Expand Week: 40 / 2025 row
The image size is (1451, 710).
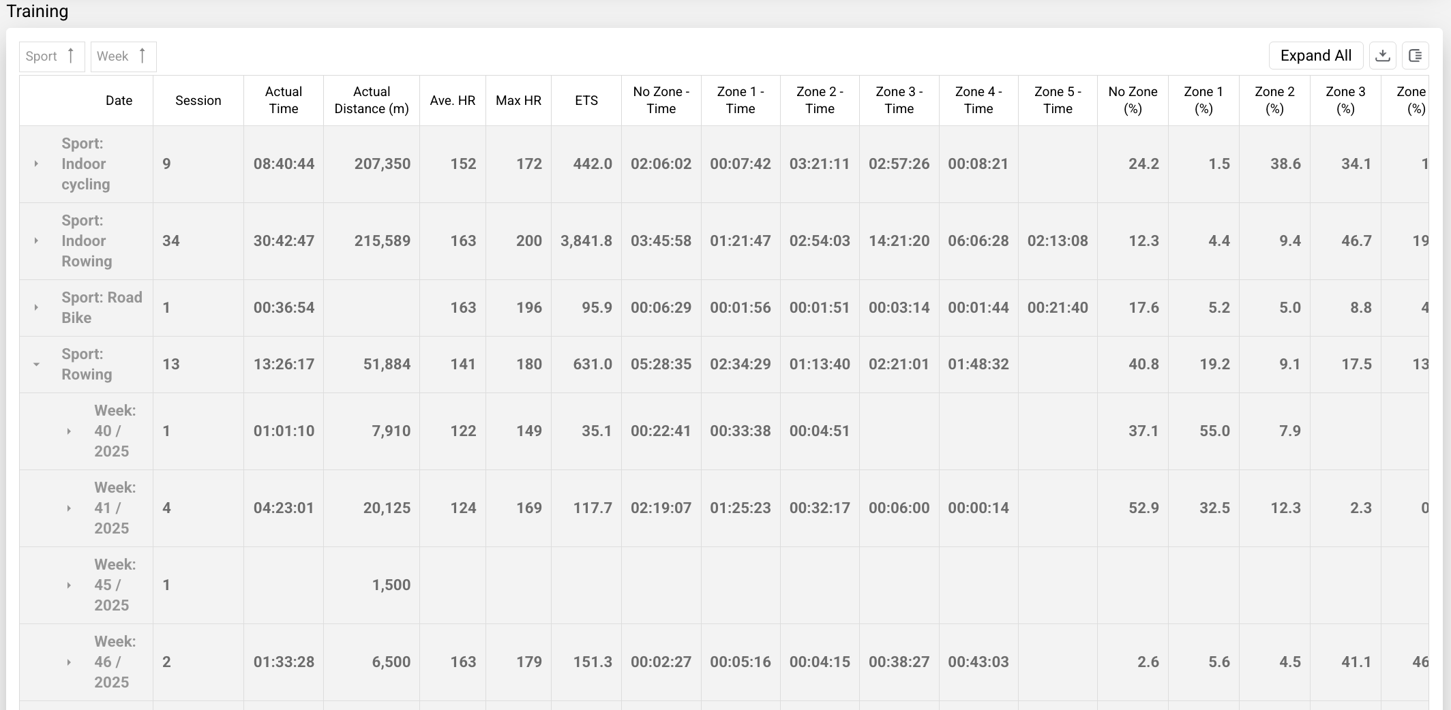pos(69,431)
